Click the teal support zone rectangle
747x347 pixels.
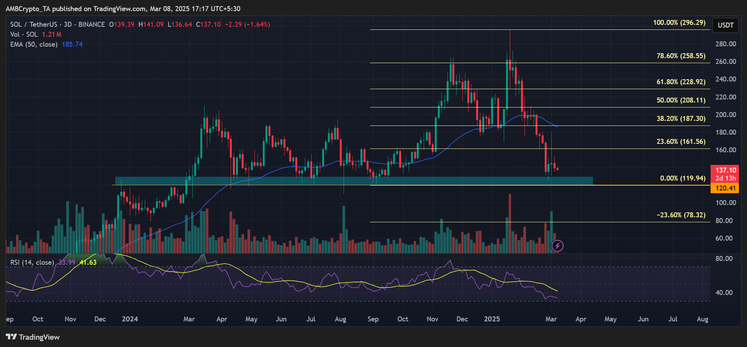tap(354, 181)
